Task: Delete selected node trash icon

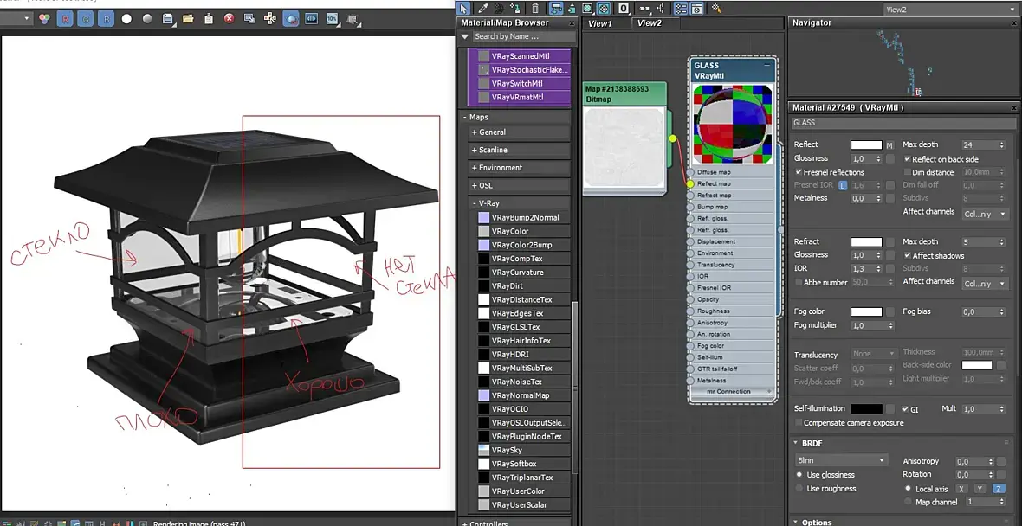Action: coord(535,8)
